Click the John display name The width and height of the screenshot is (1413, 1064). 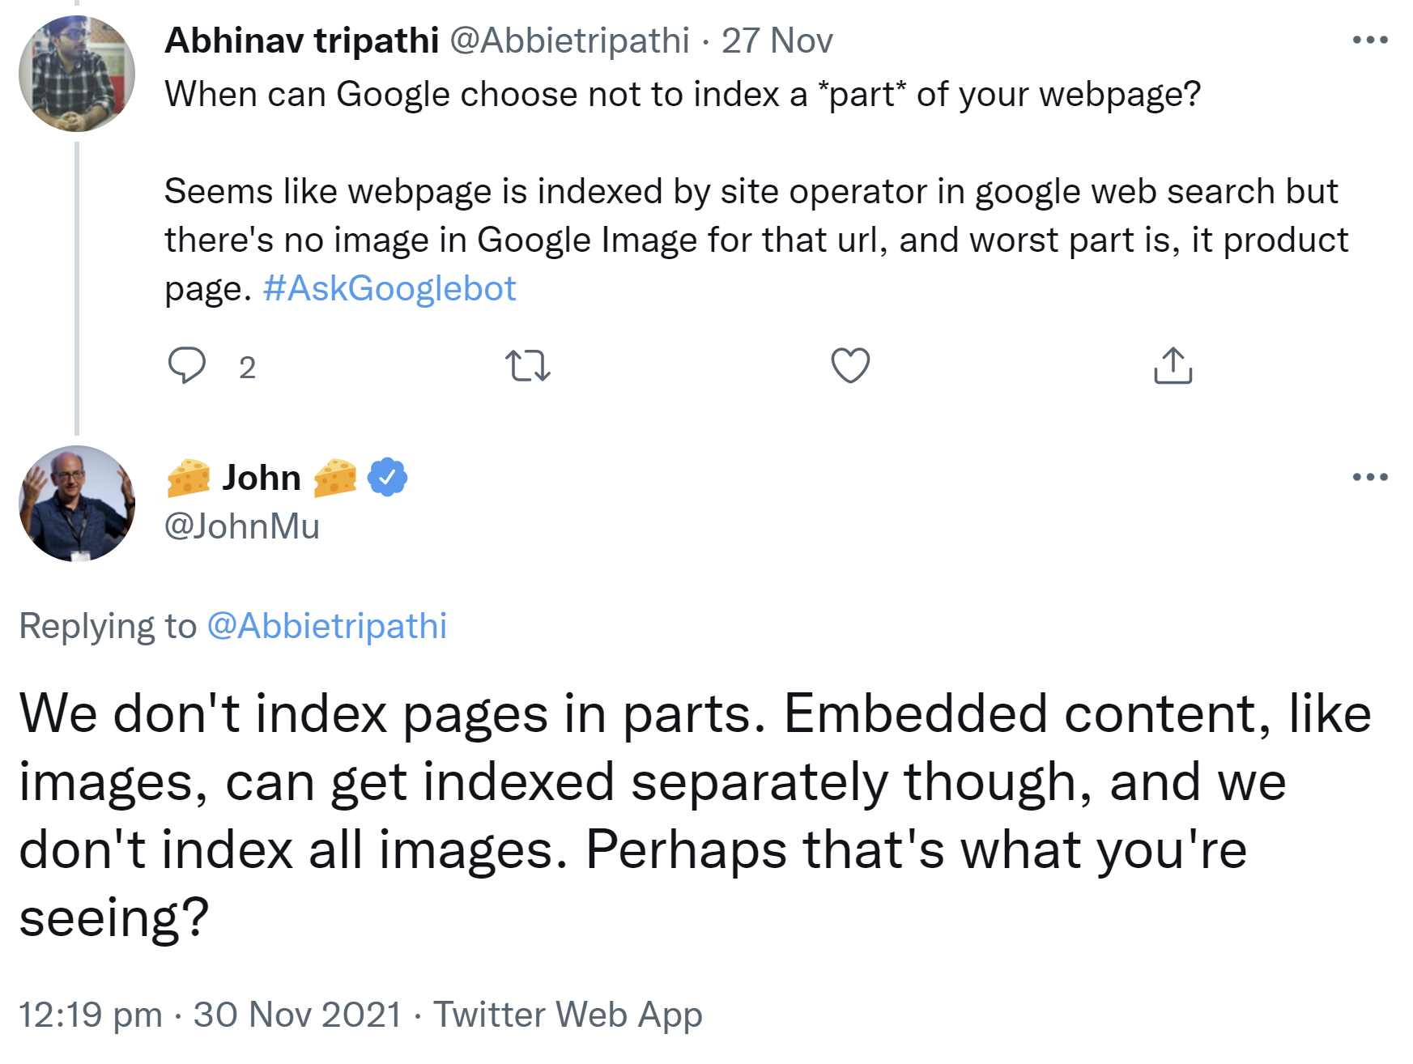click(x=262, y=477)
